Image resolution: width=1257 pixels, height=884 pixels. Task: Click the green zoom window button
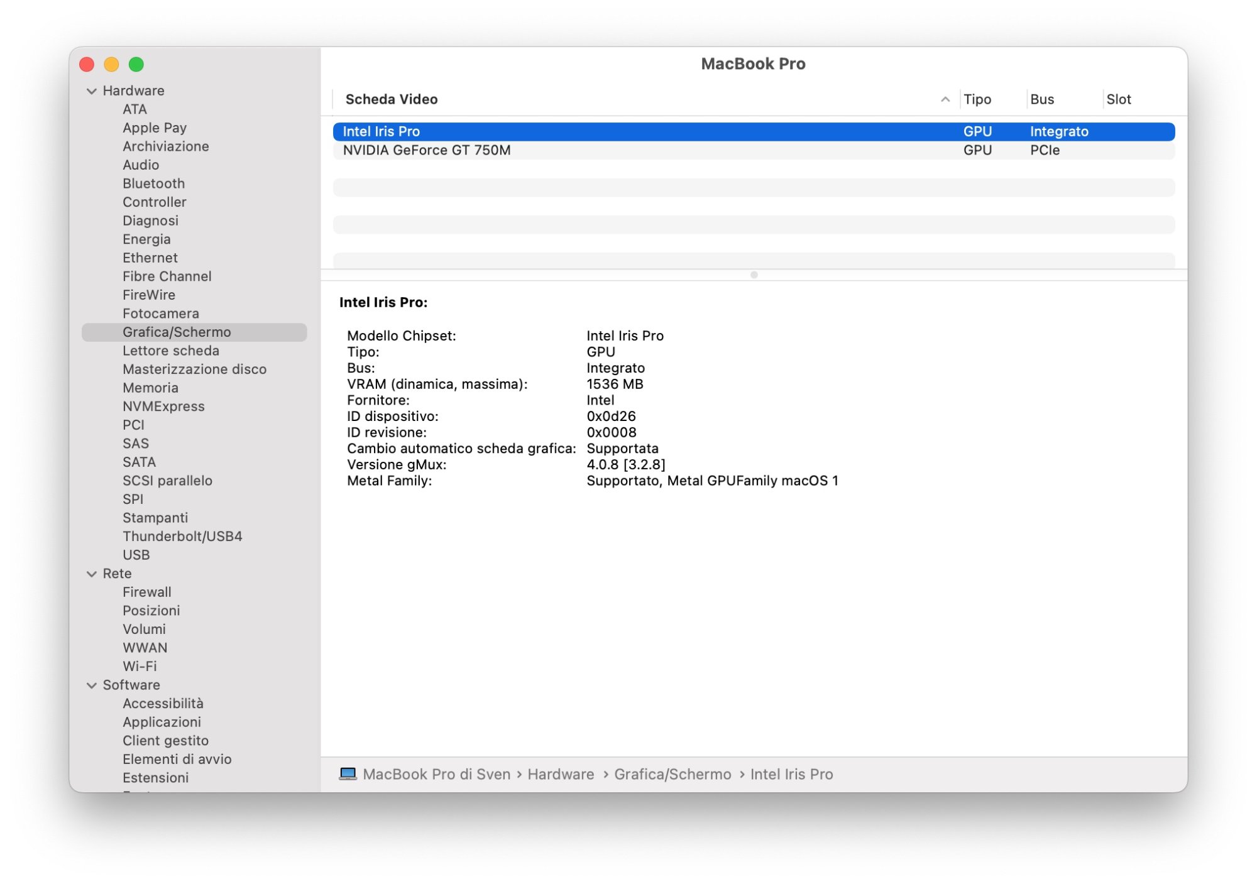click(136, 64)
